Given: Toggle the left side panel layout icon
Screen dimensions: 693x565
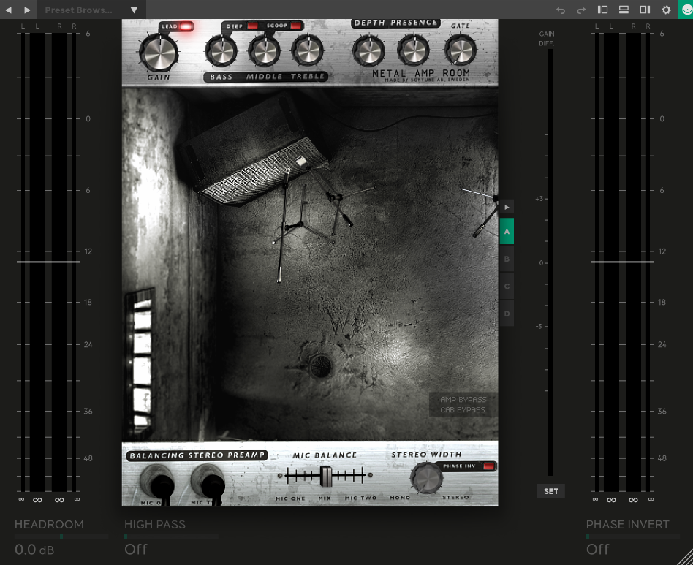Looking at the screenshot, I should [x=602, y=10].
